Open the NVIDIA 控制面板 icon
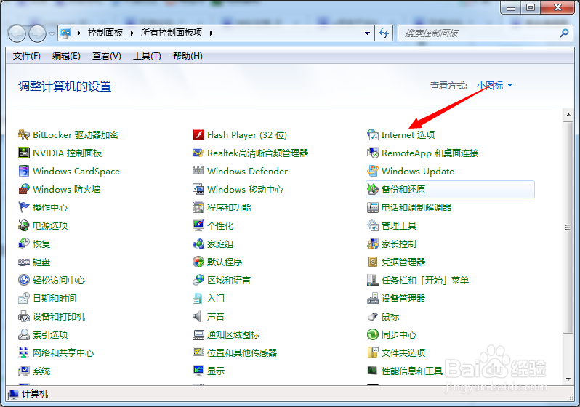The height and width of the screenshot is (407, 580). point(24,153)
